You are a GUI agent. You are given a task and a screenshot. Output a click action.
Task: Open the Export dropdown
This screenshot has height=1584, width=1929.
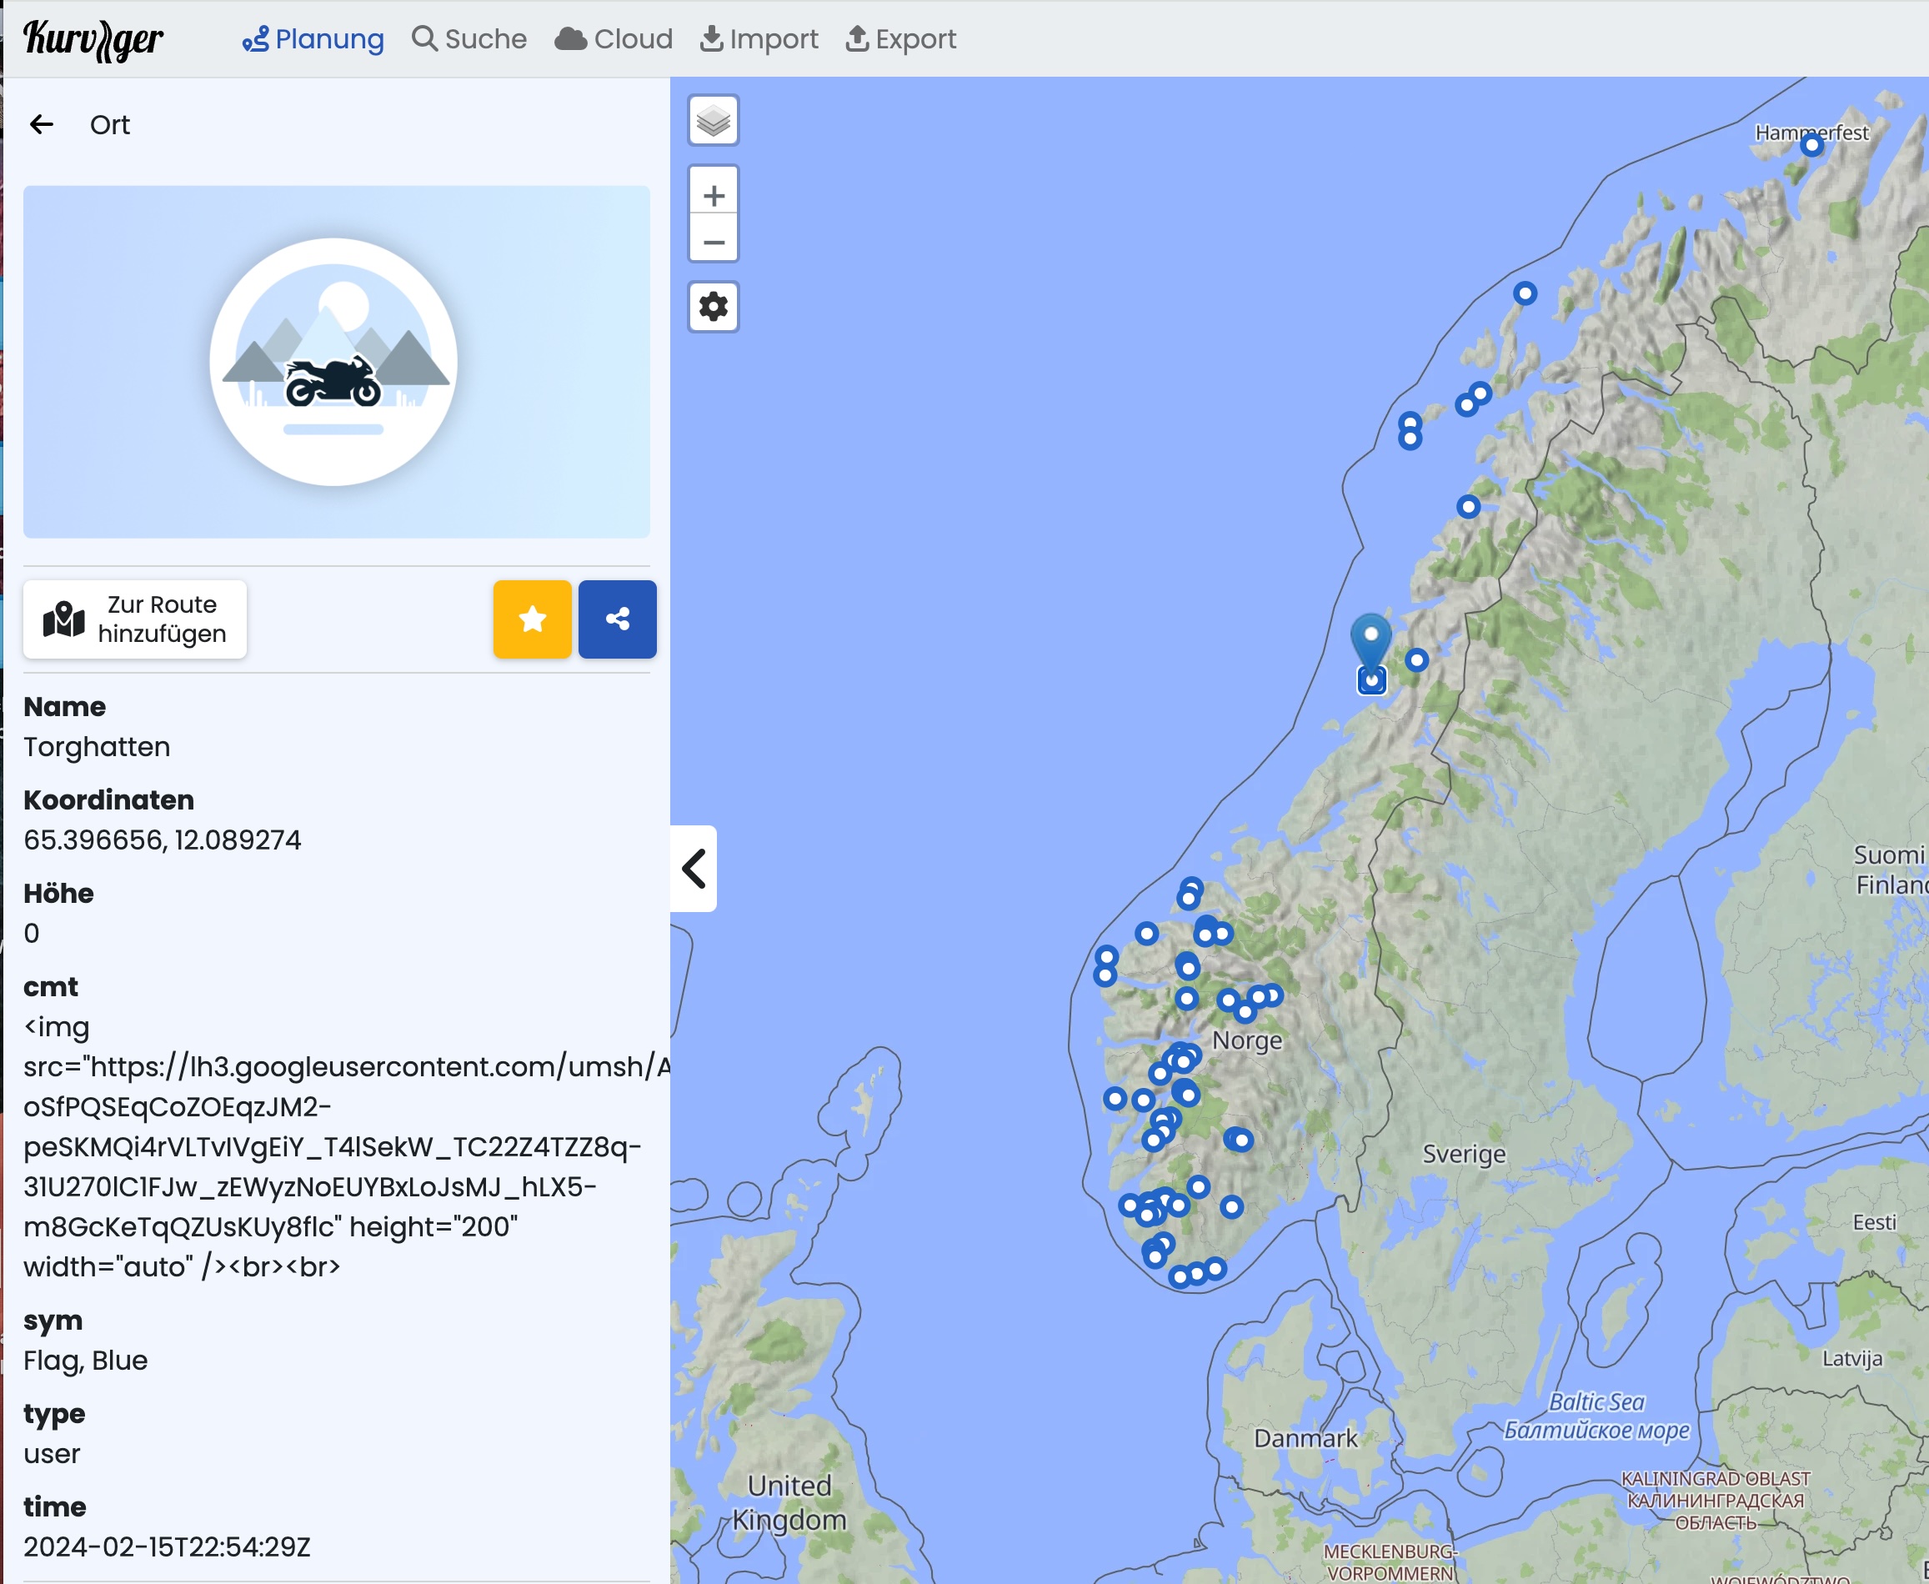coord(900,39)
